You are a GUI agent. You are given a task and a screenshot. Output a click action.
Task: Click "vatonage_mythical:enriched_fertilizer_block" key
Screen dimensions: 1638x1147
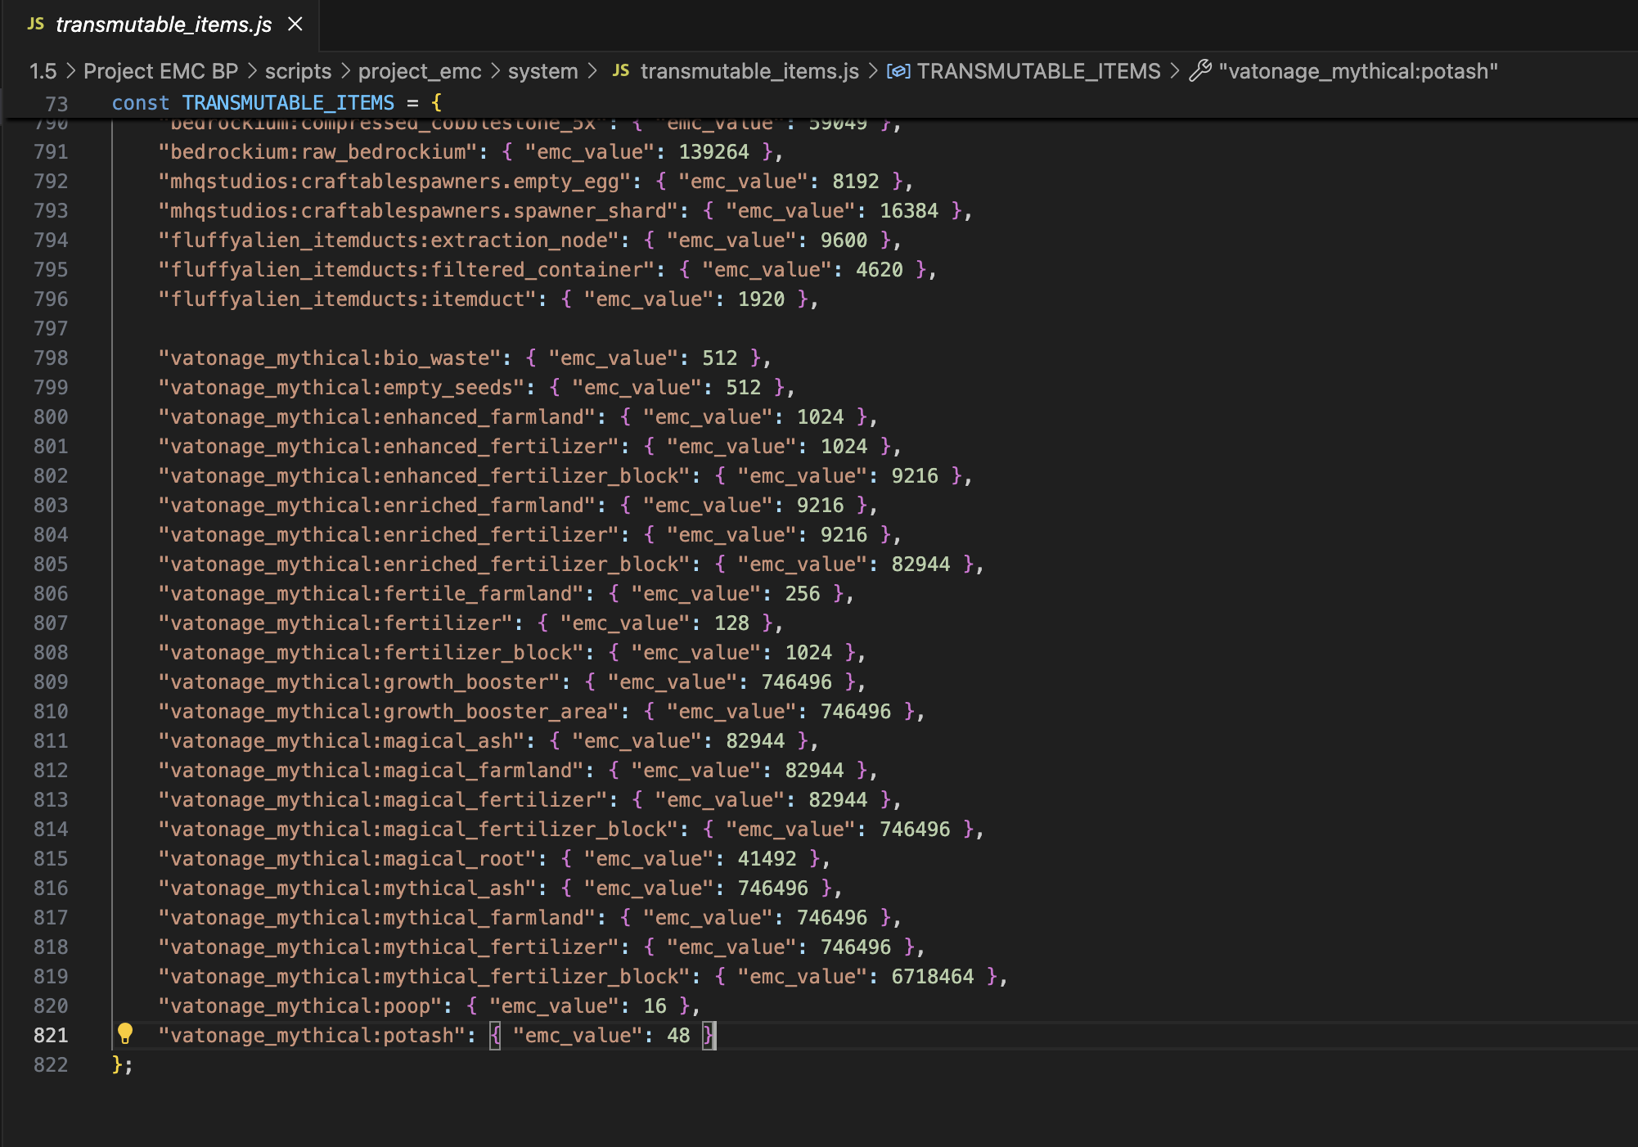[425, 564]
